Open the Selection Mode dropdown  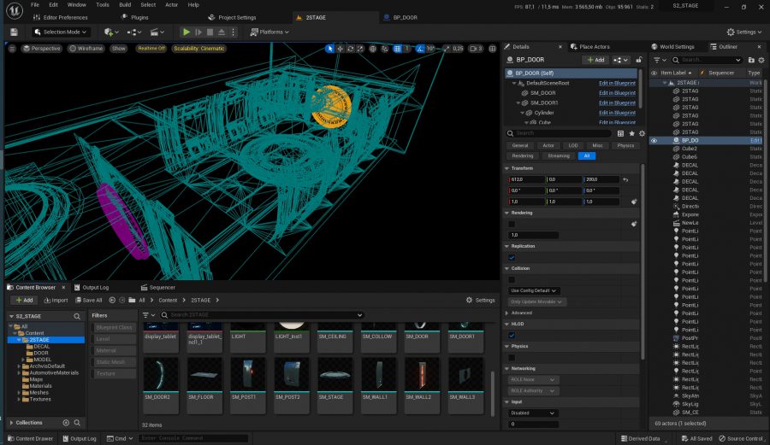pyautogui.click(x=61, y=32)
